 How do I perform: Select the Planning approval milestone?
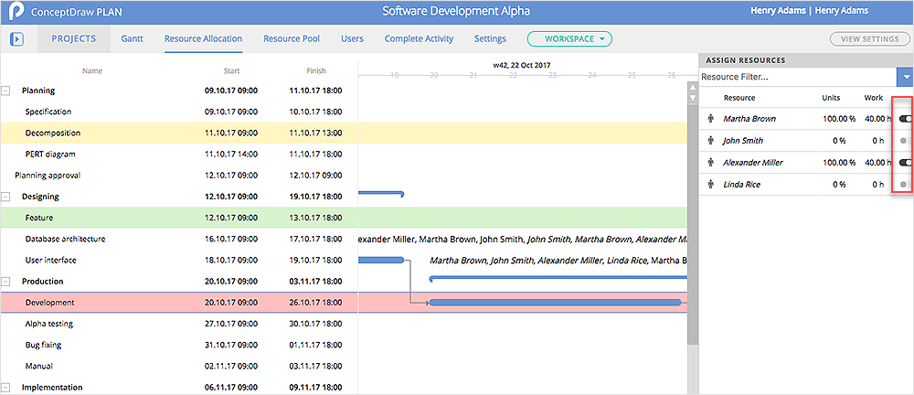click(x=48, y=175)
